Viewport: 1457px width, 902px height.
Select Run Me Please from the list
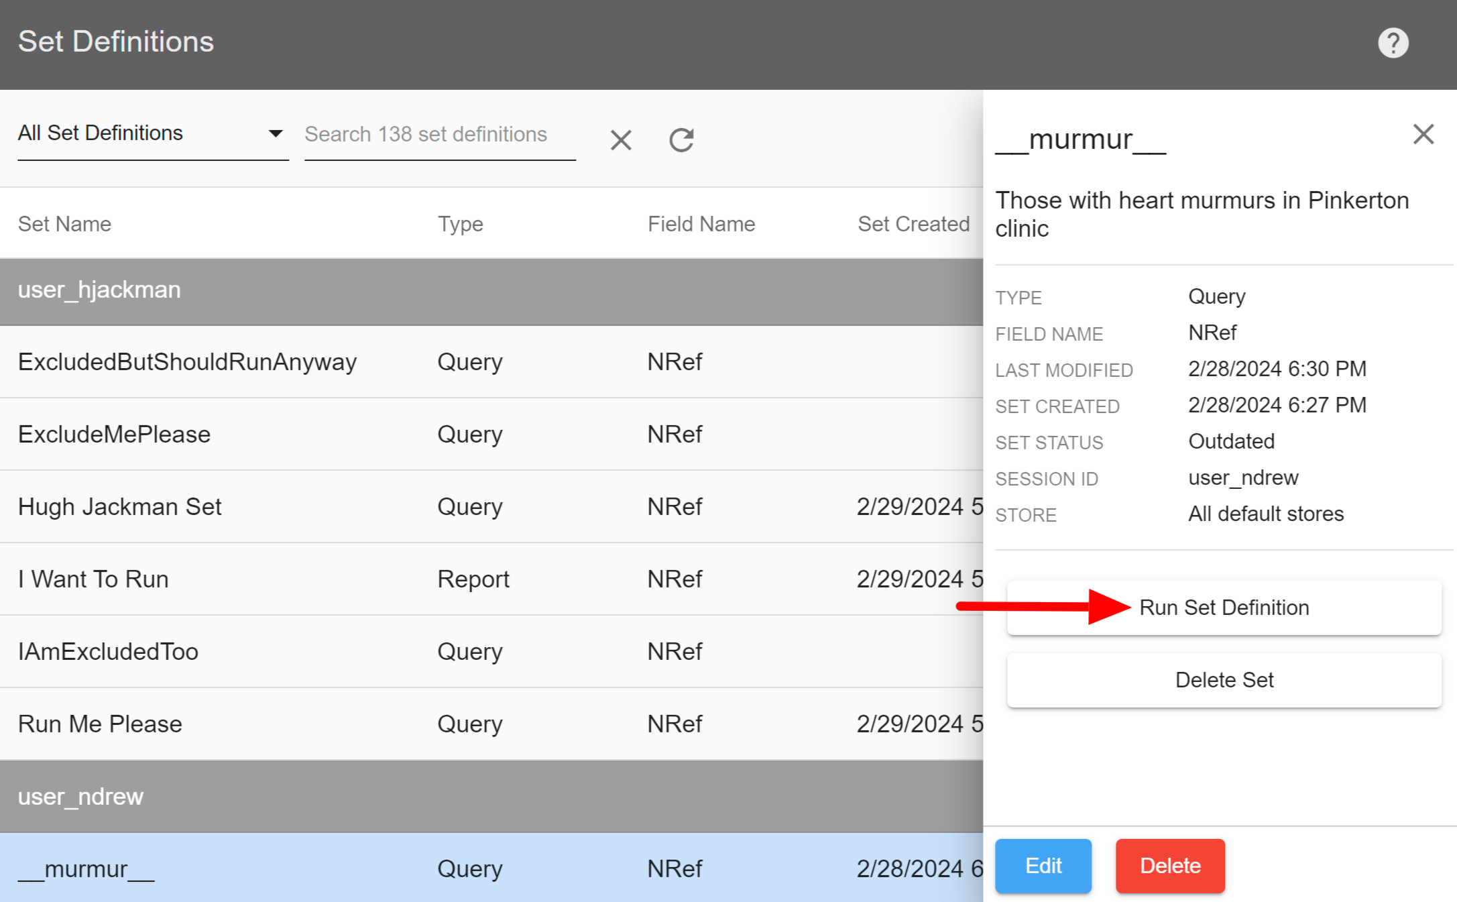pos(99,722)
